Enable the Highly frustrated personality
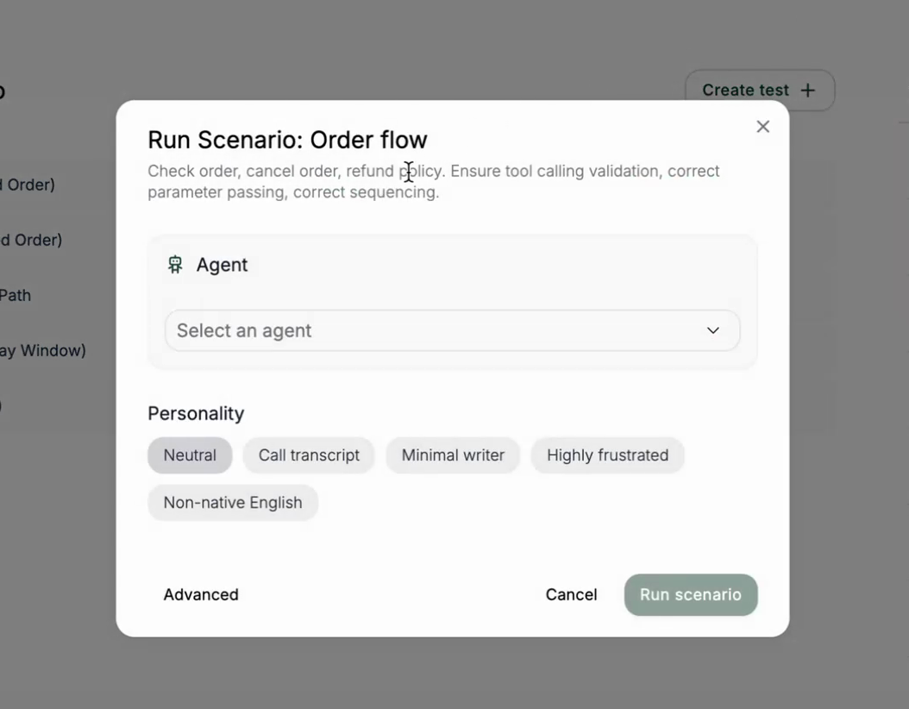This screenshot has width=909, height=709. click(x=607, y=455)
